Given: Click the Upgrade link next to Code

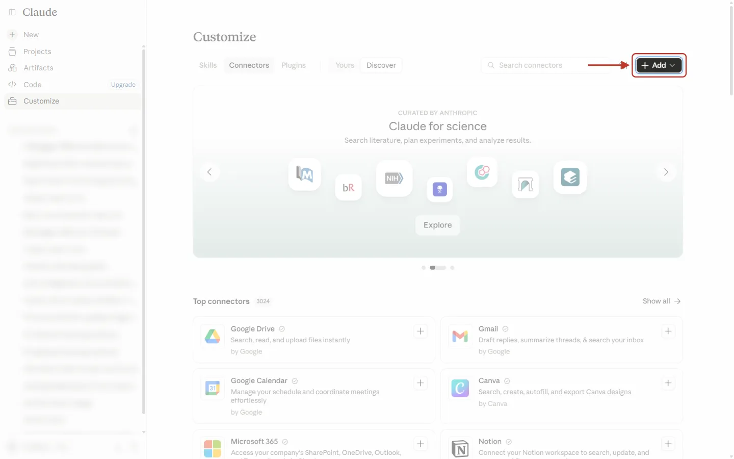Looking at the screenshot, I should 123,85.
